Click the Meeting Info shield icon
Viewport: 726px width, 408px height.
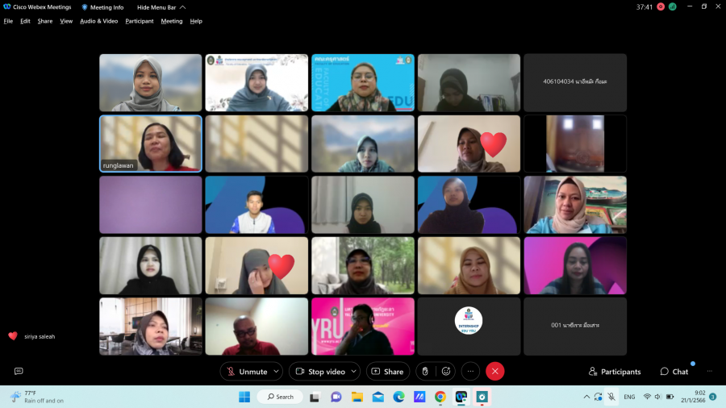click(x=85, y=7)
